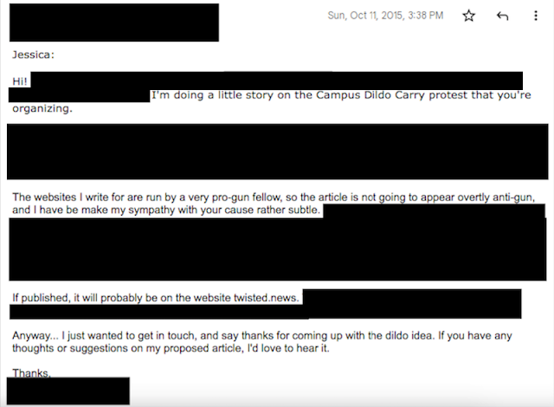Click the "Anyway..." paragraph start
The width and height of the screenshot is (554, 407).
click(x=35, y=335)
